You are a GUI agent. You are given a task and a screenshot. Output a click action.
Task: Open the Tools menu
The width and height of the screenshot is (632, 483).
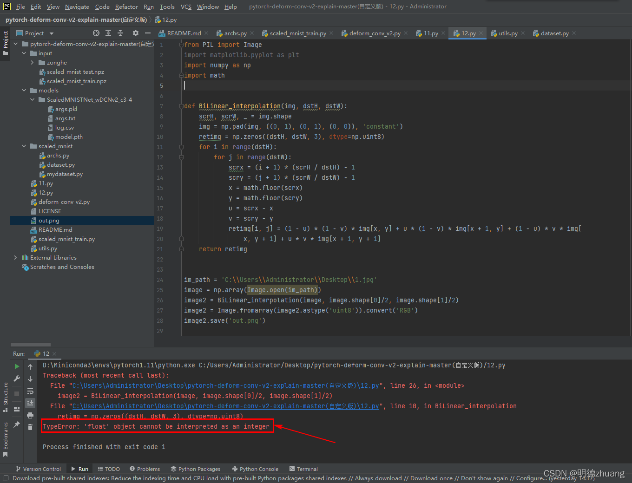[167, 7]
